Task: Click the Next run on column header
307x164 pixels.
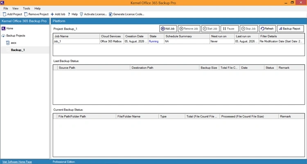Action: [x=222, y=36]
